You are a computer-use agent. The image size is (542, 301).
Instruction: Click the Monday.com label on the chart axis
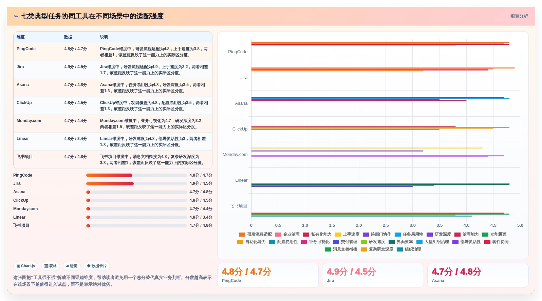pyautogui.click(x=235, y=155)
